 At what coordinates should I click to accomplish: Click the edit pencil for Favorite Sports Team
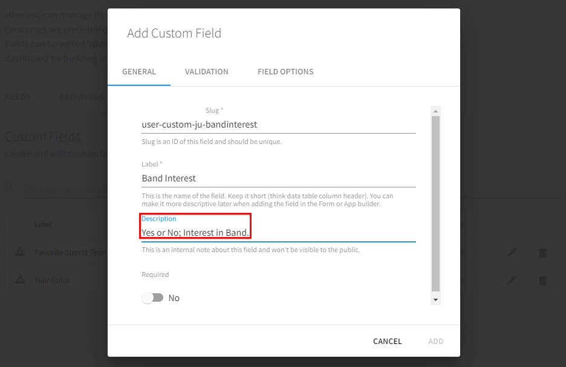click(512, 253)
